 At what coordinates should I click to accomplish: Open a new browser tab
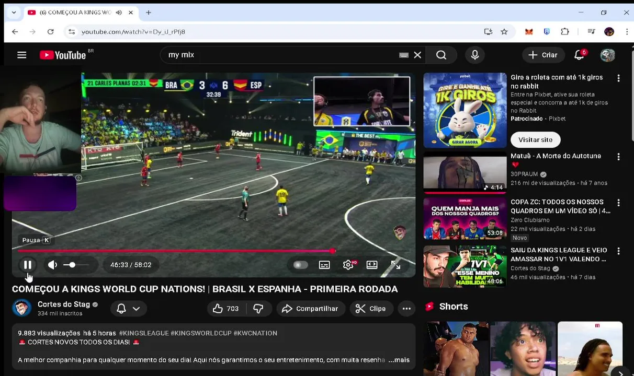point(149,13)
